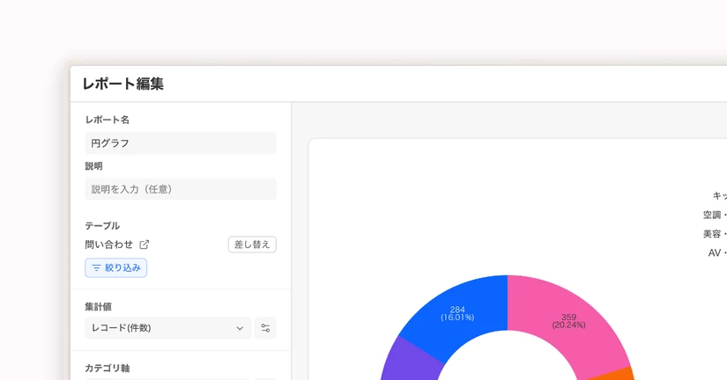Click the 説明を入力（任意） description field

pyautogui.click(x=181, y=189)
